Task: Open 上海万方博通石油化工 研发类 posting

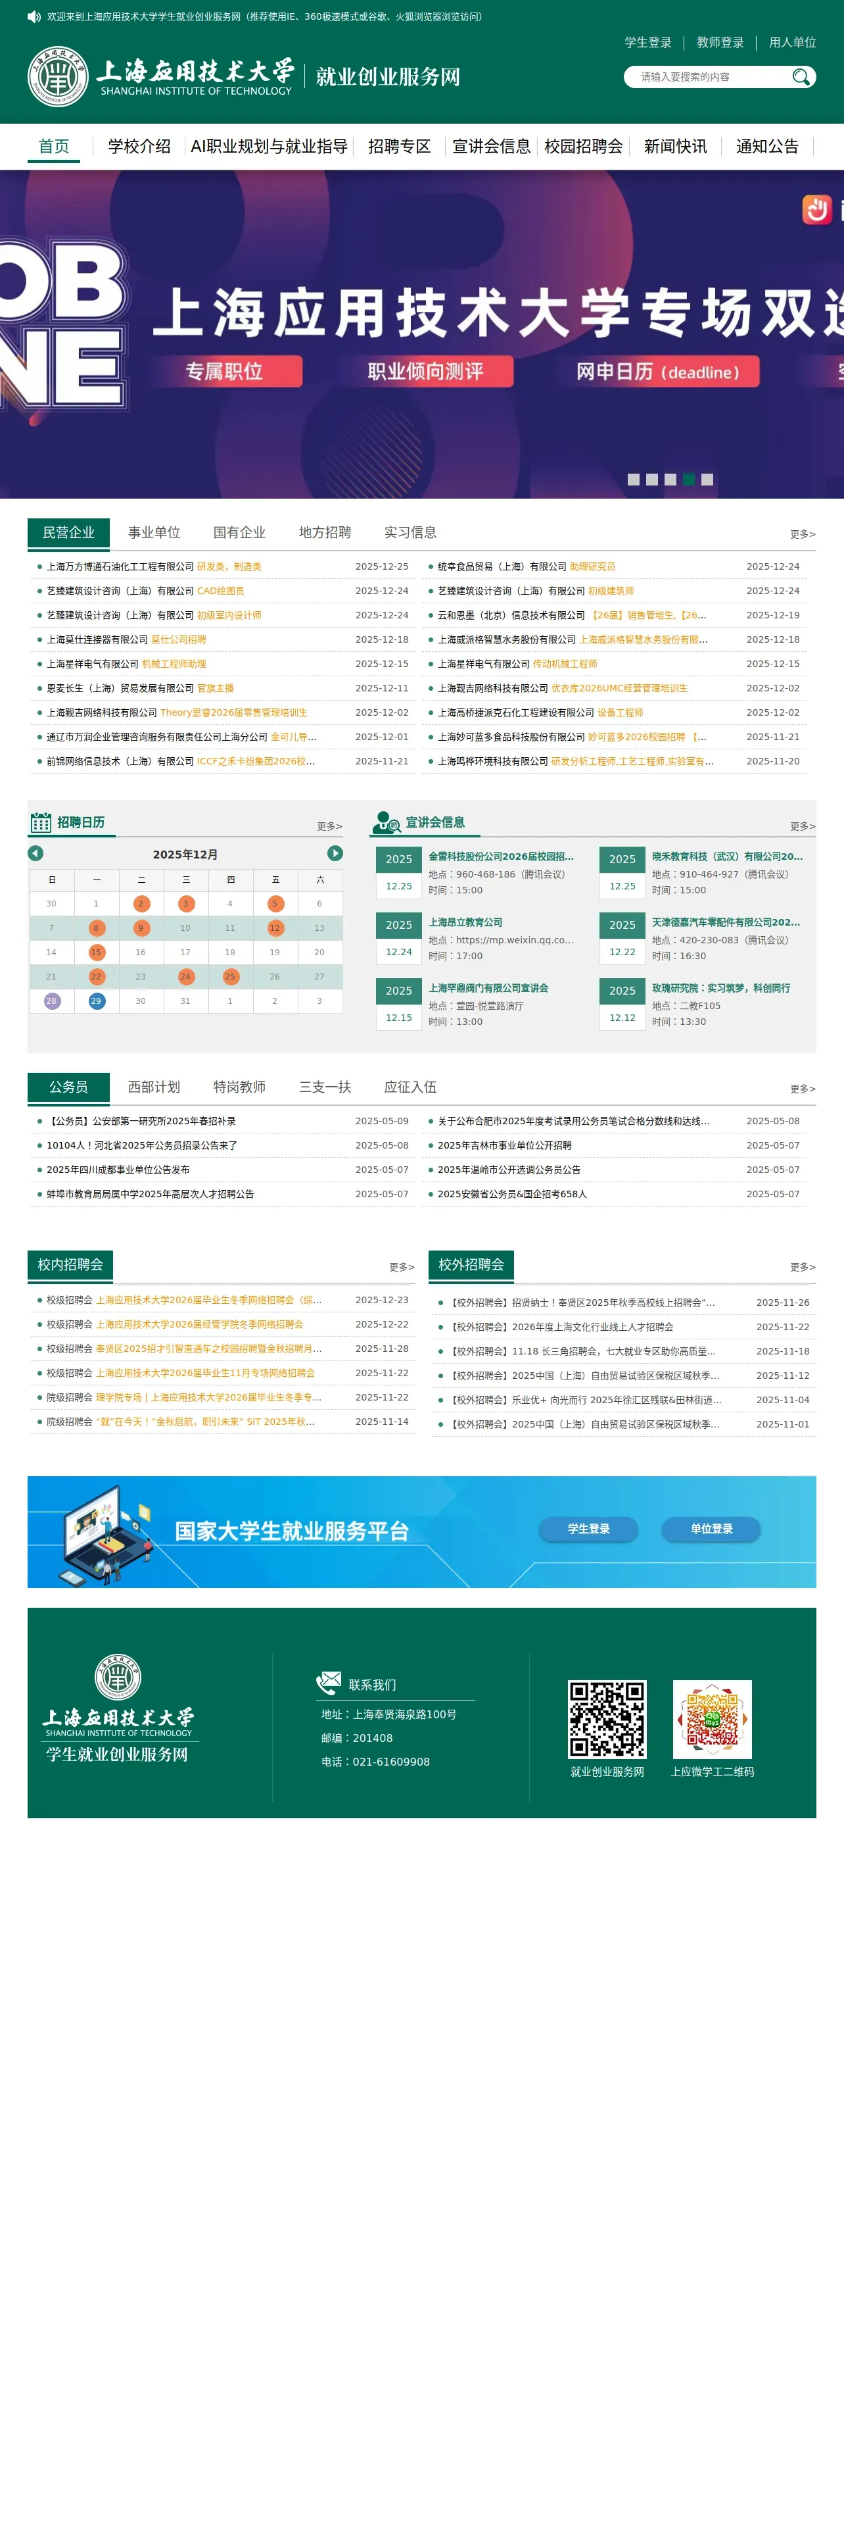Action: click(154, 566)
